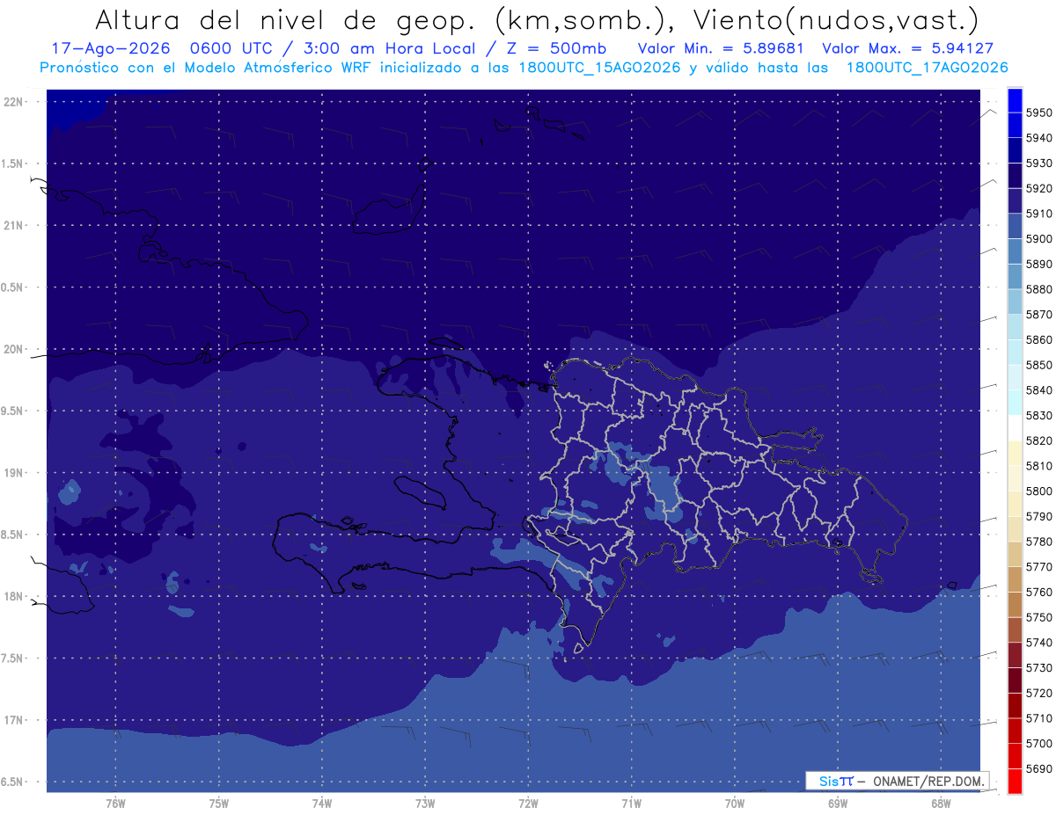This screenshot has height=815, width=1056.
Task: Click 'Valor Max. = 5.94127' text
Action: pyautogui.click(x=907, y=48)
